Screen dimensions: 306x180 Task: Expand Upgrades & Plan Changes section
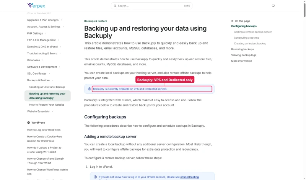tap(44, 20)
